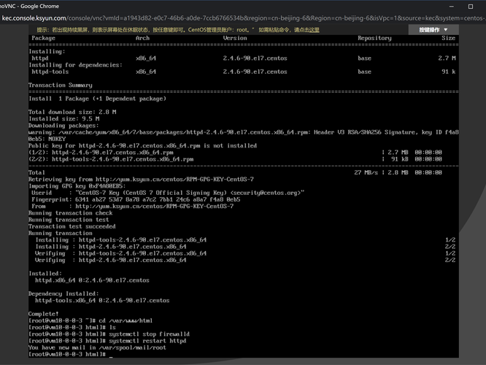Click the 'Installed:' heading line
Image resolution: width=486 pixels, height=365 pixels.
(x=45, y=274)
